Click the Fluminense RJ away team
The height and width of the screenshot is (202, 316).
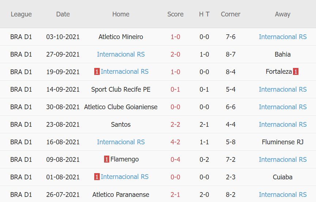(x=282, y=142)
